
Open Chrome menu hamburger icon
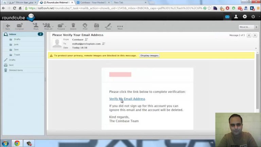258,8
